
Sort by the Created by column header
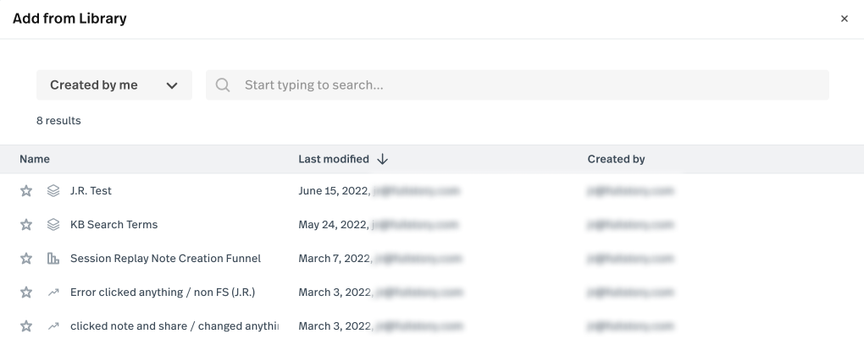click(616, 159)
